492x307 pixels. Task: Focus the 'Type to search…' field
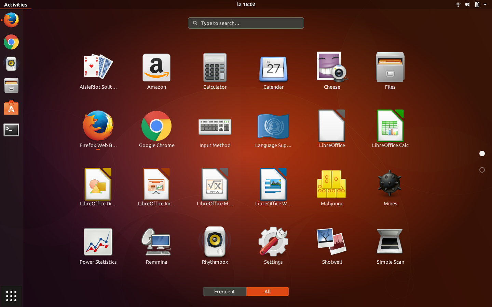pos(246,23)
